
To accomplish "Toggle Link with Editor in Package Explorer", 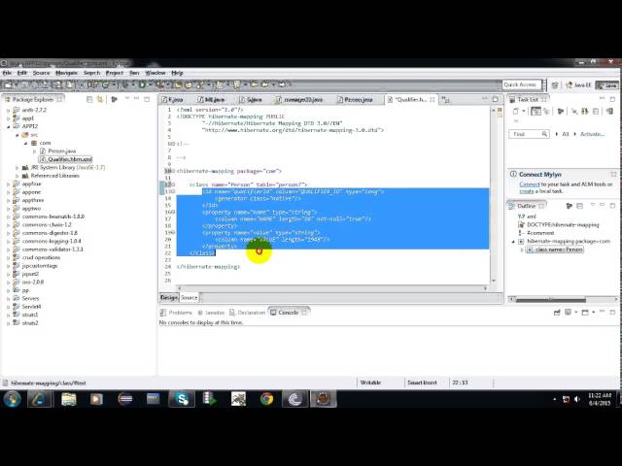I will pos(100,99).
